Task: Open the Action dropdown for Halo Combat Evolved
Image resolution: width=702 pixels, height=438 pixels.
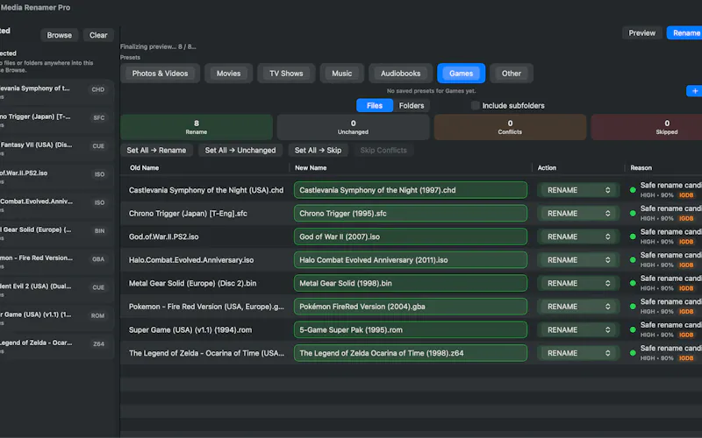Action: pyautogui.click(x=577, y=259)
